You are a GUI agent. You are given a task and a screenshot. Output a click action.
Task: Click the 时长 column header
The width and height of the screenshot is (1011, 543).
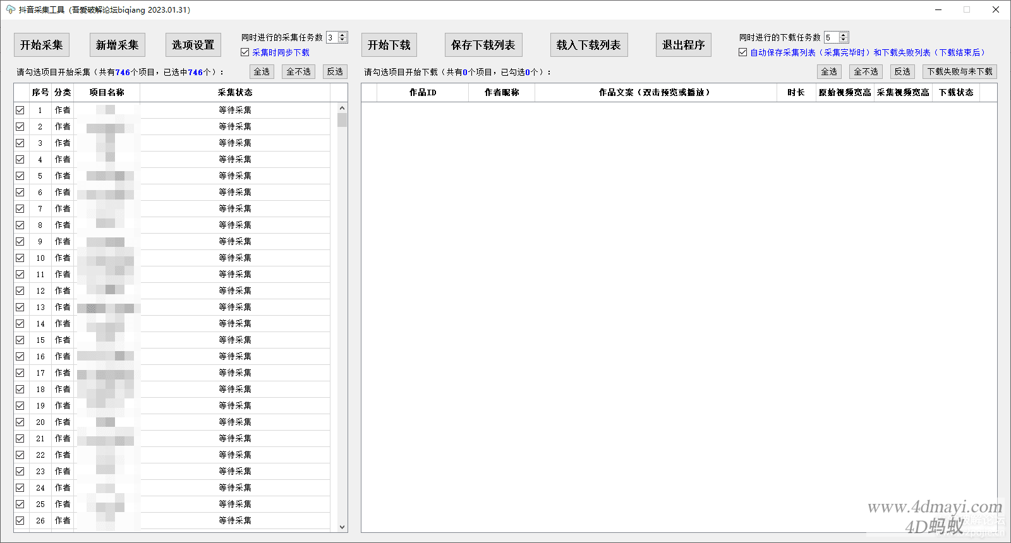click(796, 92)
